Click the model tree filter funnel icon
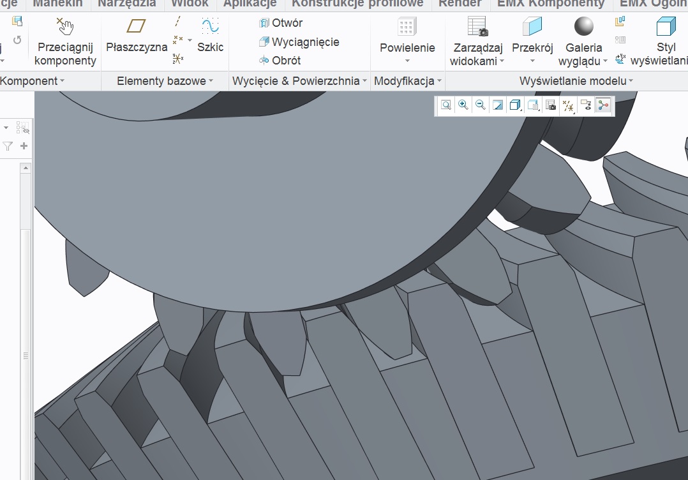 8,146
